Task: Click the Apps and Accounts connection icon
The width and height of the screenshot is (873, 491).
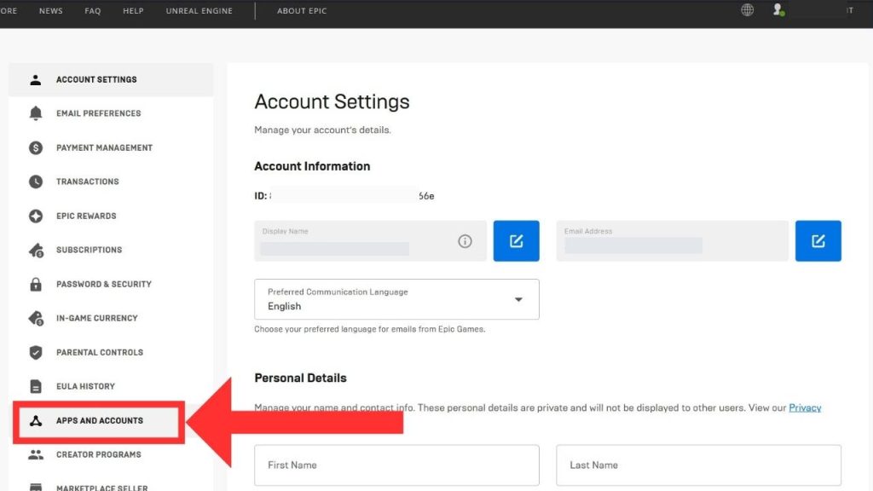Action: coord(36,421)
